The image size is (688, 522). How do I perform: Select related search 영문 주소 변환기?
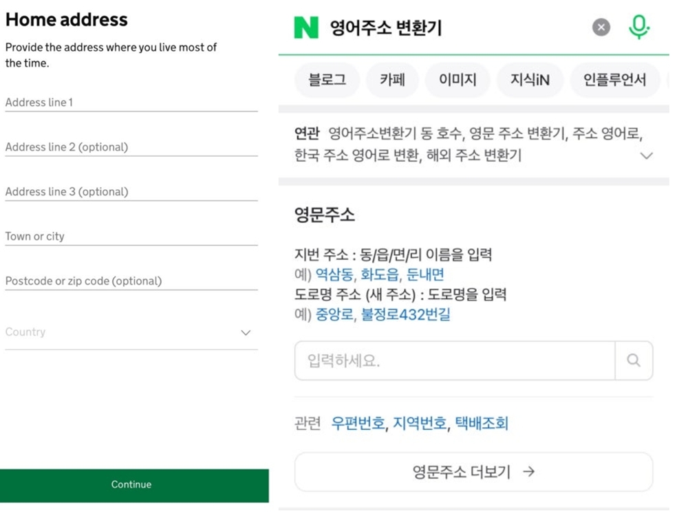(517, 133)
